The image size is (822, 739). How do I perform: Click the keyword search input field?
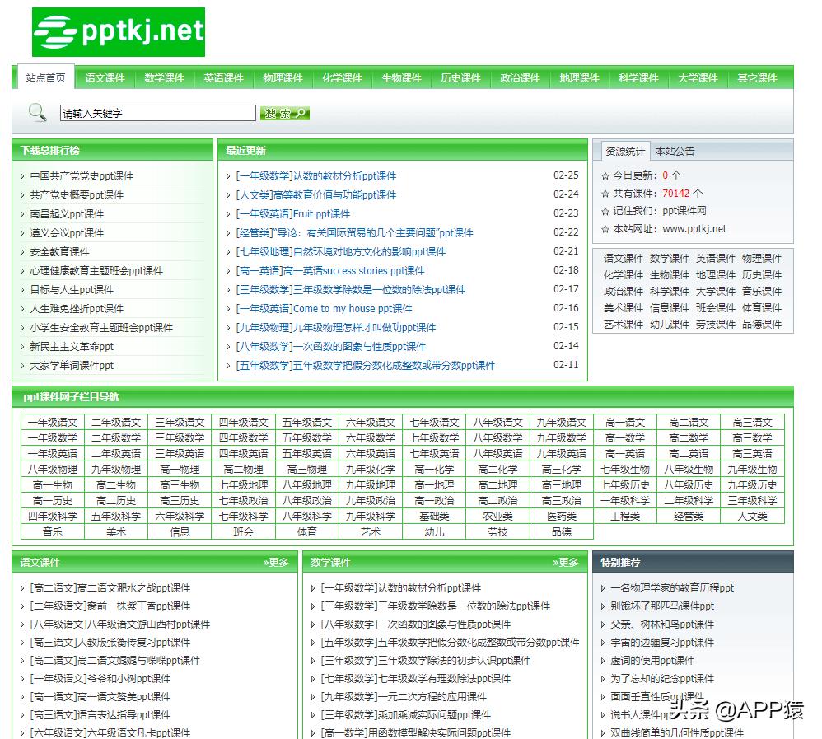point(158,113)
